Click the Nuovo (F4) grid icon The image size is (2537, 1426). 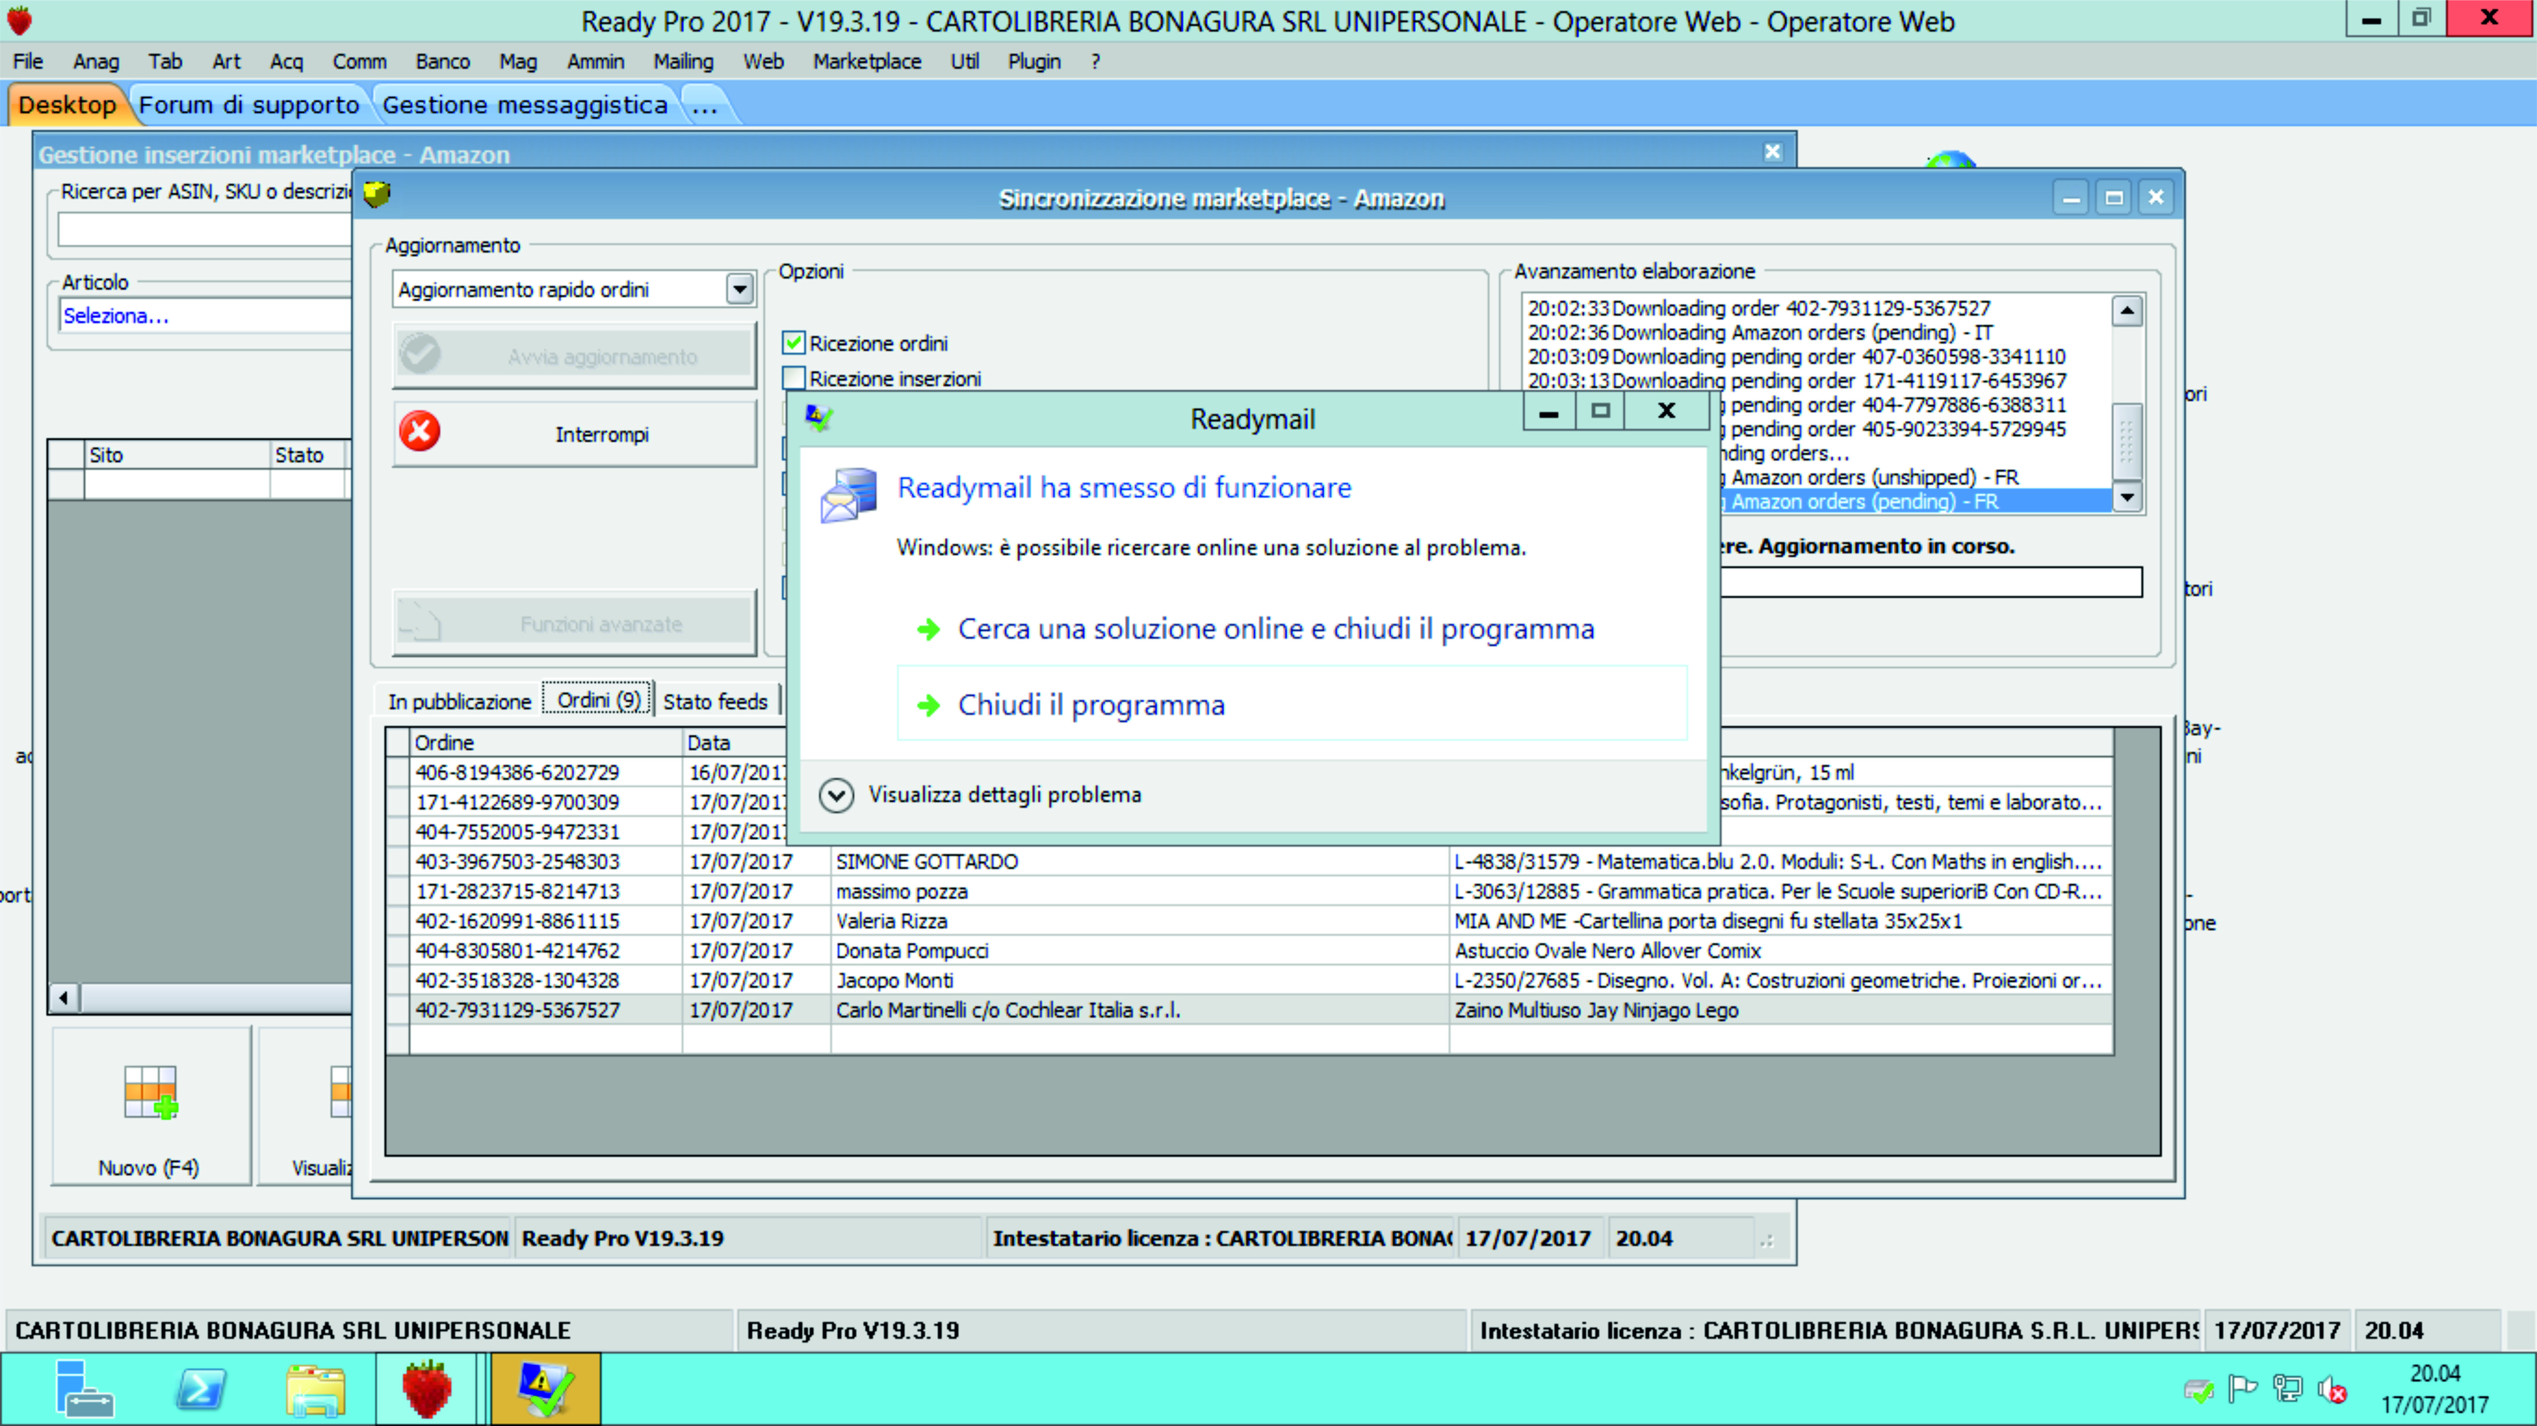(150, 1092)
